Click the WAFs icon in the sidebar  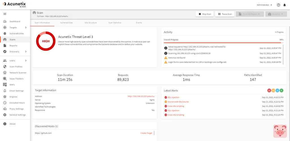[x=5, y=85]
